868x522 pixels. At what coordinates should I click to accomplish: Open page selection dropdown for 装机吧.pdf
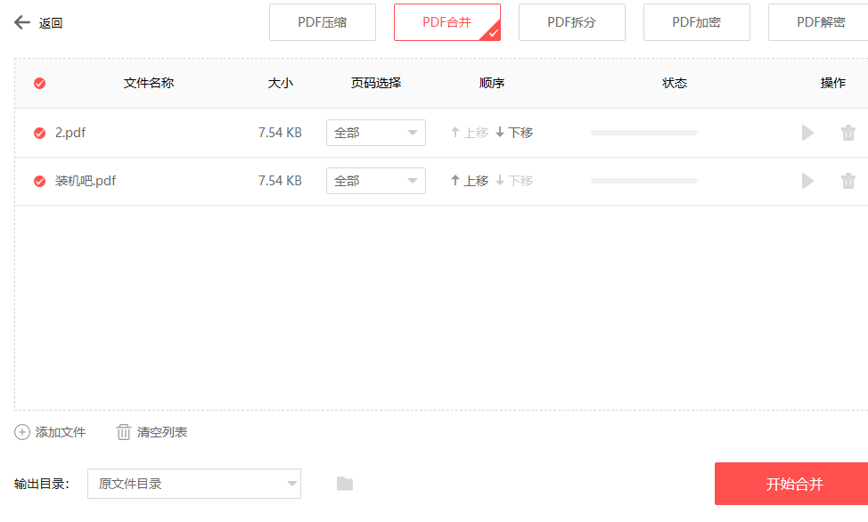coord(375,181)
